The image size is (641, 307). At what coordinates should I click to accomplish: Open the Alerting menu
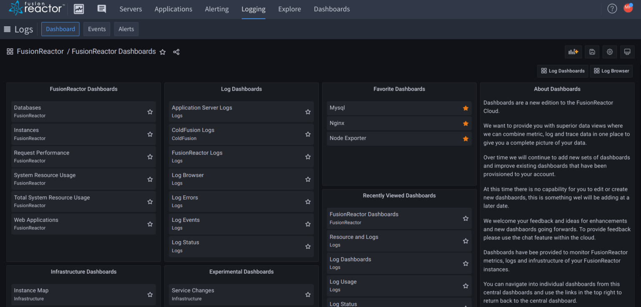tap(217, 9)
